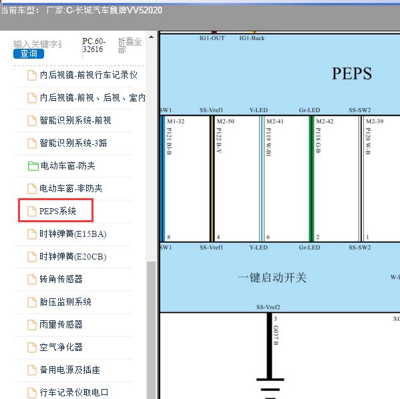Select the green P118 G-B wire
Screen dimensions: 400x399
(x=311, y=178)
